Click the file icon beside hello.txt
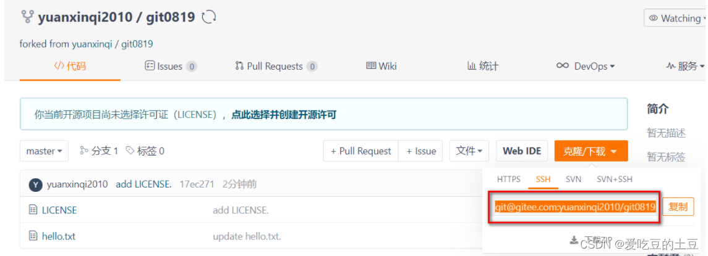 pos(33,235)
